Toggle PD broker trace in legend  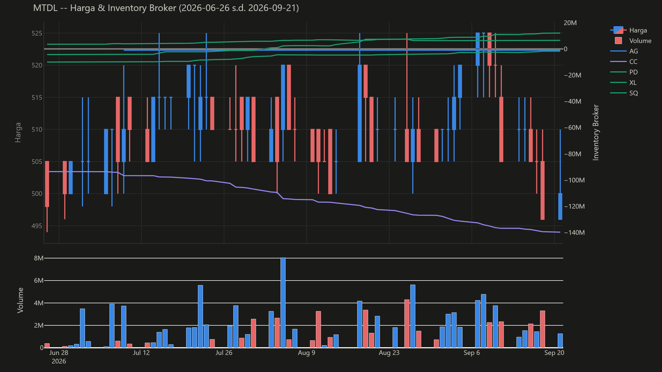624,72
